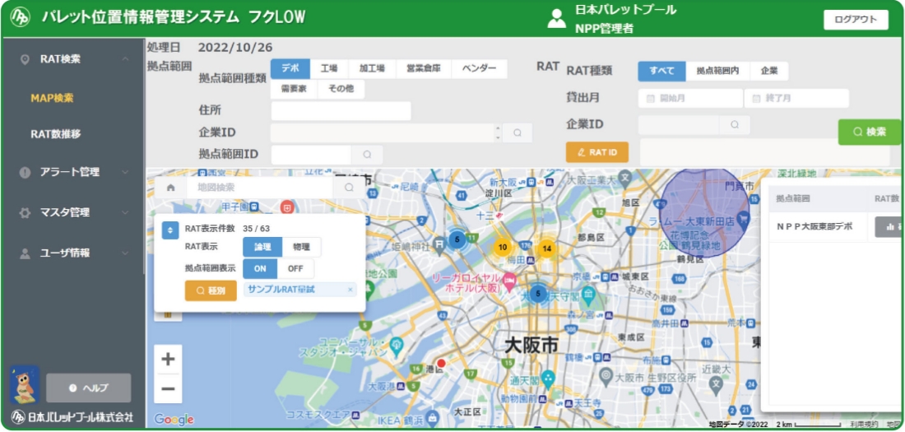The width and height of the screenshot is (905, 432).
Task: Click the ユーザ情報 person icon
Action: 25,253
